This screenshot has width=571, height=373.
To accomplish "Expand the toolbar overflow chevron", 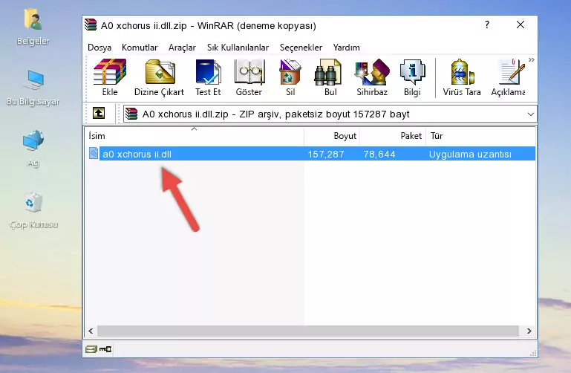I will click(532, 59).
